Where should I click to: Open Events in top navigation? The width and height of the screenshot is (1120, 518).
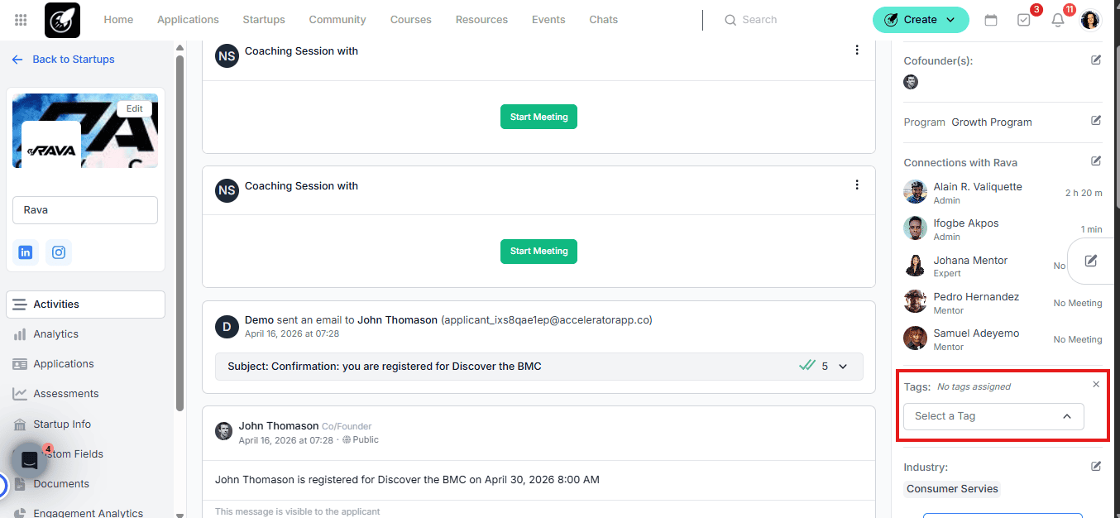[548, 20]
